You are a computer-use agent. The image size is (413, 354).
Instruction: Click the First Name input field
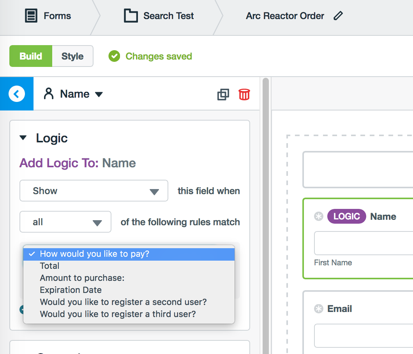click(364, 243)
